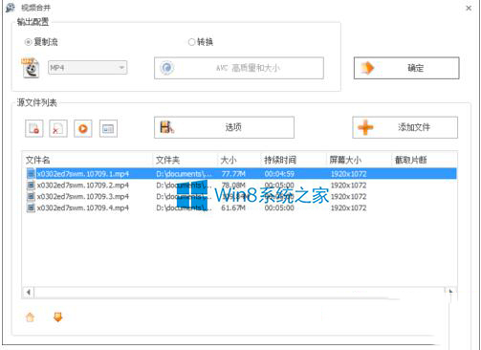Click the 00:04:59 duration cell
Screen dimensions: 481x350
[x=279, y=174]
